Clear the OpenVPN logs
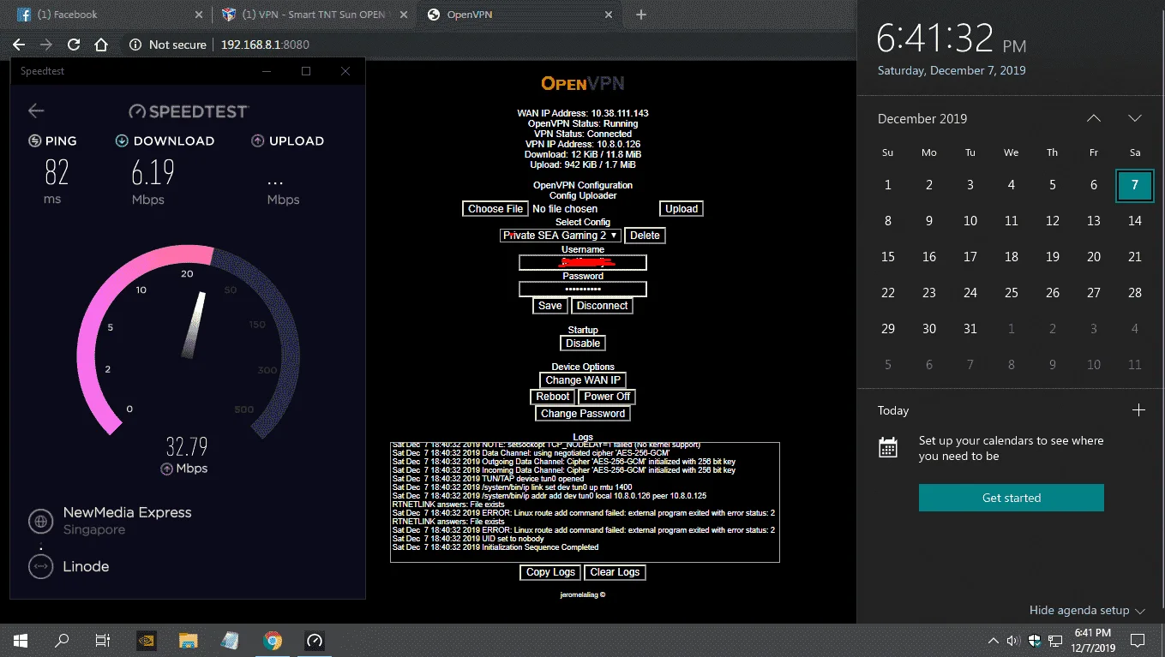The height and width of the screenshot is (657, 1165). click(x=616, y=572)
